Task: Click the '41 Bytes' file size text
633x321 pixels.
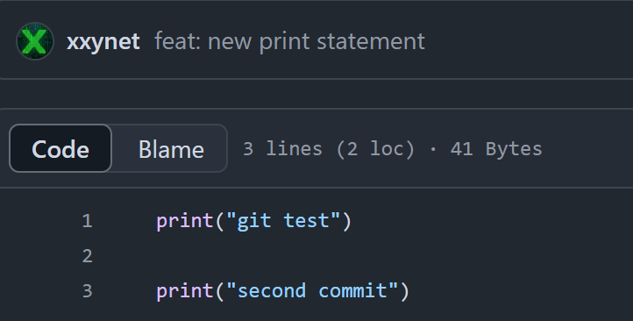Action: 496,149
